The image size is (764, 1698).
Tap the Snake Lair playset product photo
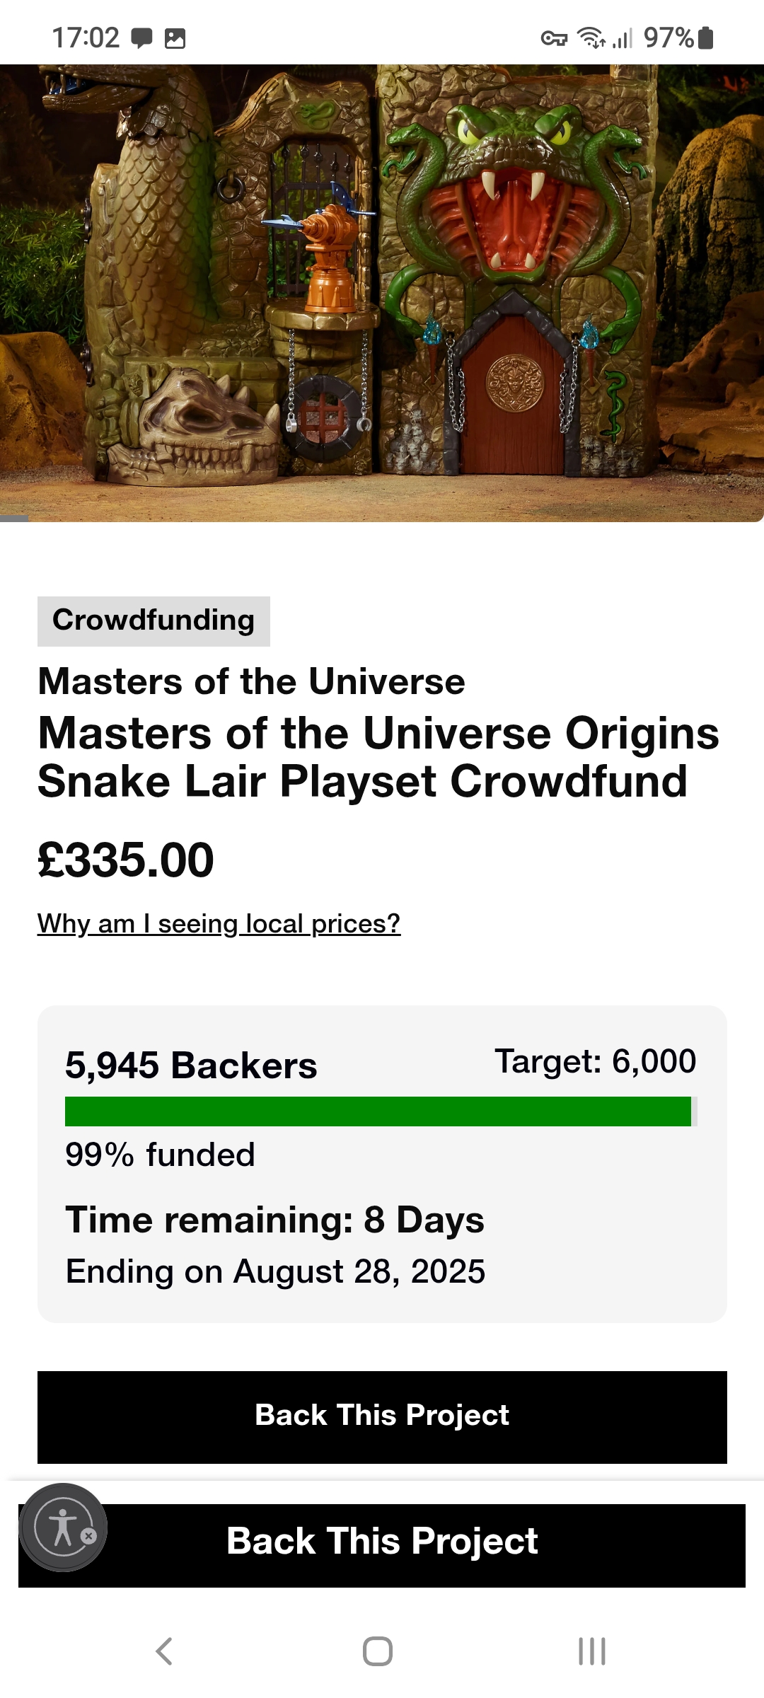pyautogui.click(x=382, y=293)
